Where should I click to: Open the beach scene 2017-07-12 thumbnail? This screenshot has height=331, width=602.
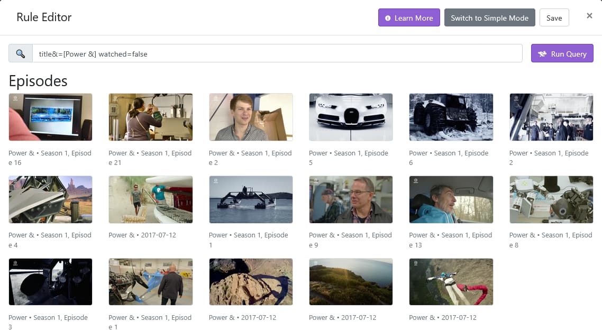click(151, 199)
